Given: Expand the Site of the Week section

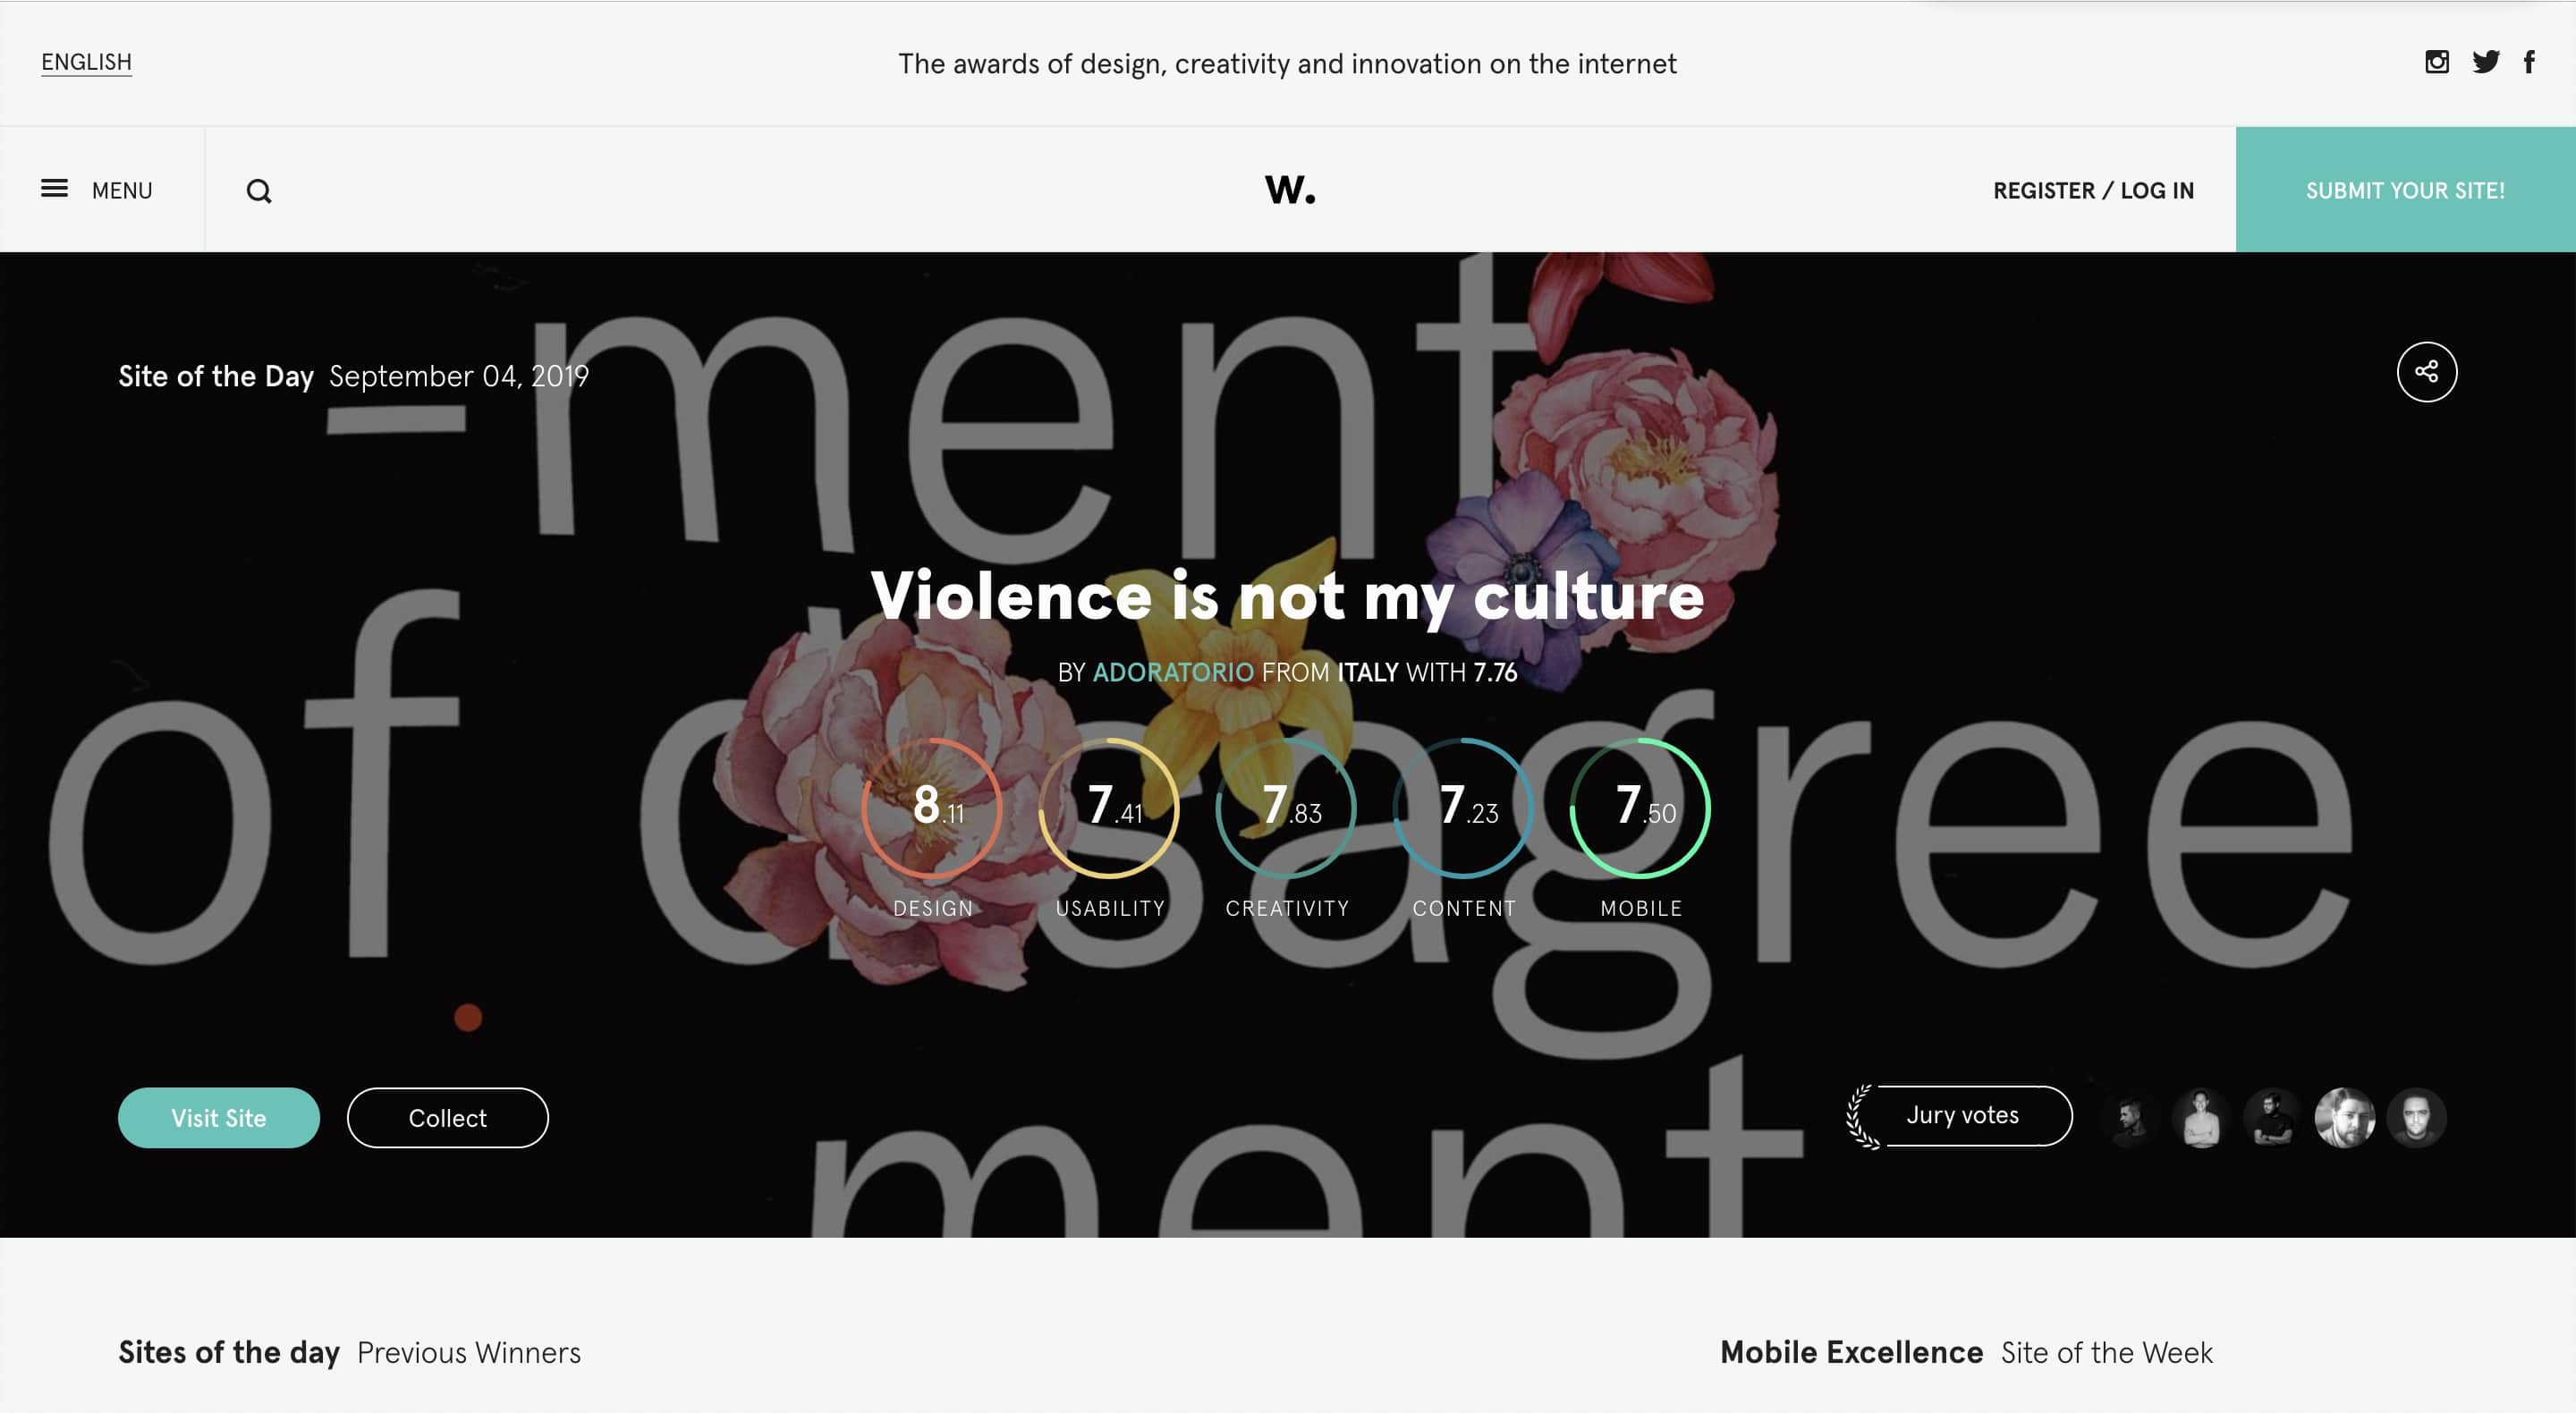Looking at the screenshot, I should (2105, 1352).
